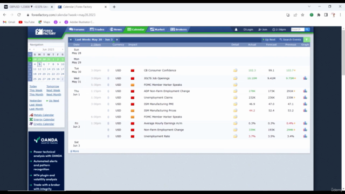345x194 pixels.
Task: Click This Week link
Action: [36, 91]
